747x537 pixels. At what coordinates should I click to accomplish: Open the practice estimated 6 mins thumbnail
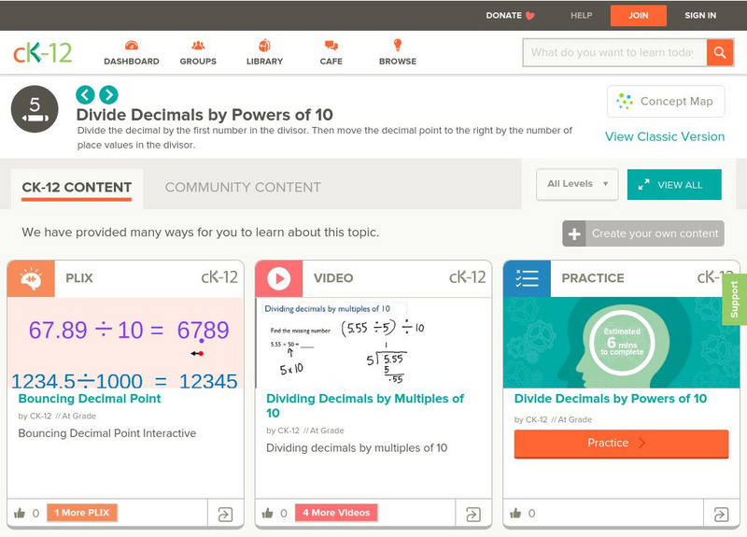pyautogui.click(x=621, y=343)
